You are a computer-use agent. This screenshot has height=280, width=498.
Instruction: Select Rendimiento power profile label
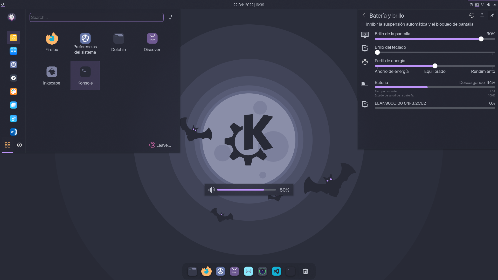pos(483,71)
